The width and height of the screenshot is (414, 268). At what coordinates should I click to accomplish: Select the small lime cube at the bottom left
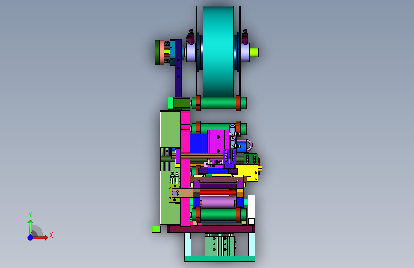tap(156, 229)
